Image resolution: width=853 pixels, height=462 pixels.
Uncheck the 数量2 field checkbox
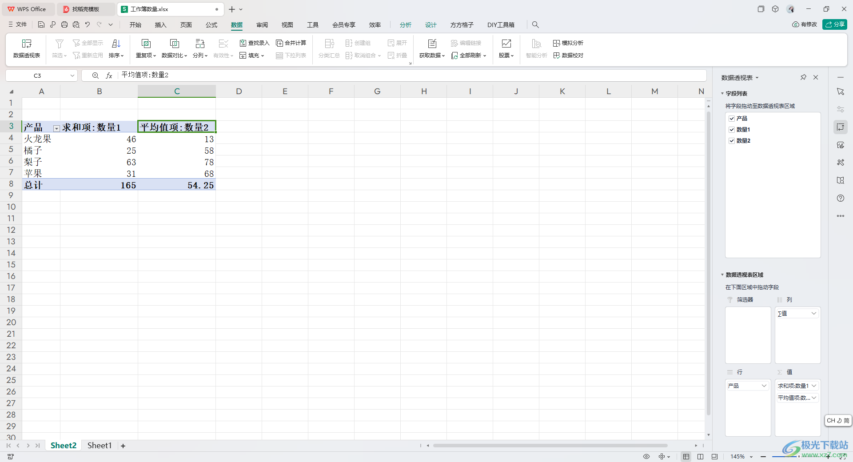732,141
